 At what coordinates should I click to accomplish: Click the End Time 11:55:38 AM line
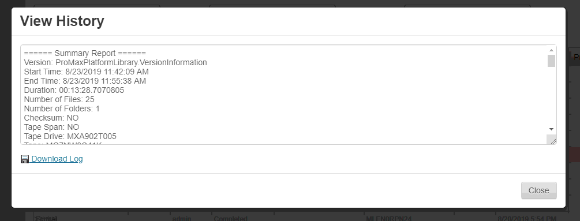coord(85,81)
